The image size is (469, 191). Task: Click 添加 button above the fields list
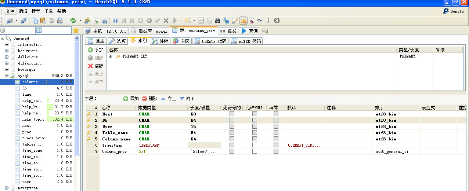point(131,99)
